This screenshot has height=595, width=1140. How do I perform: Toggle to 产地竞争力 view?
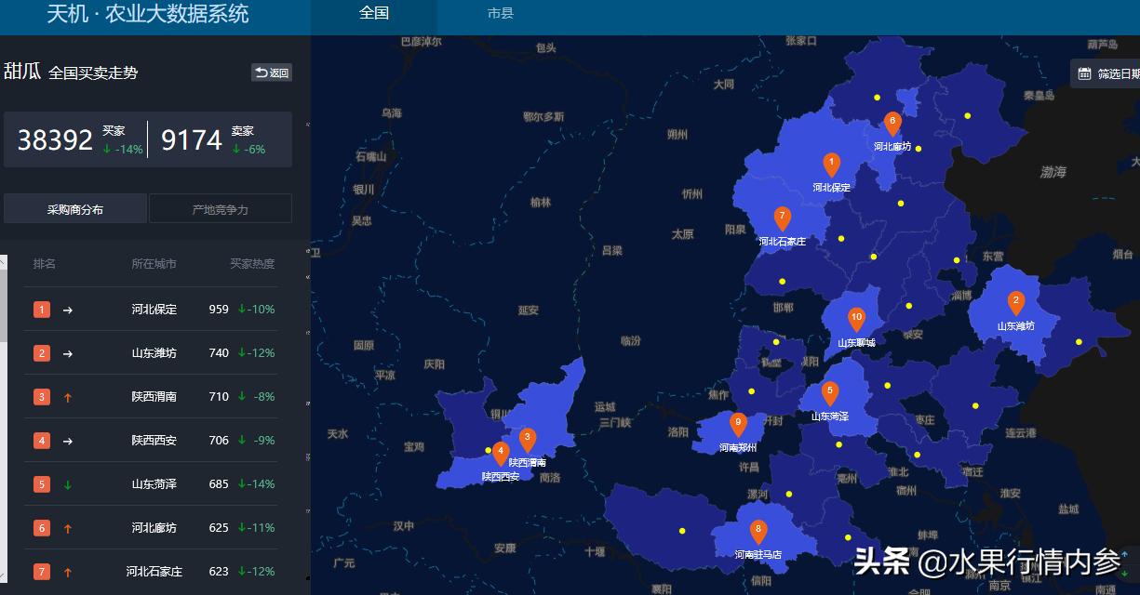pos(221,209)
